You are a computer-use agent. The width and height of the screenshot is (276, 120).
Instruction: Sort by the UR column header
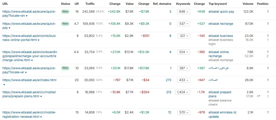[77, 4]
